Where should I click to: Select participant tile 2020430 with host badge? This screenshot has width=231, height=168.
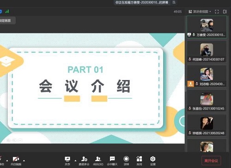point(207,76)
